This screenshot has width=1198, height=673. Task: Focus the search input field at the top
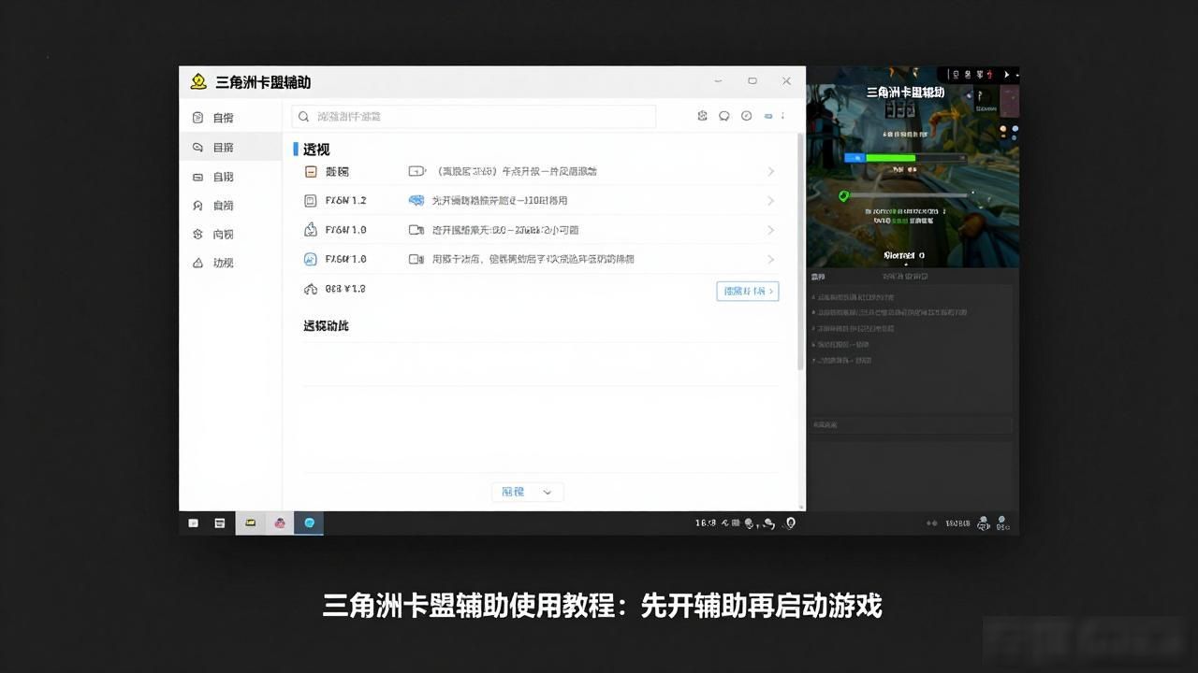(x=474, y=117)
